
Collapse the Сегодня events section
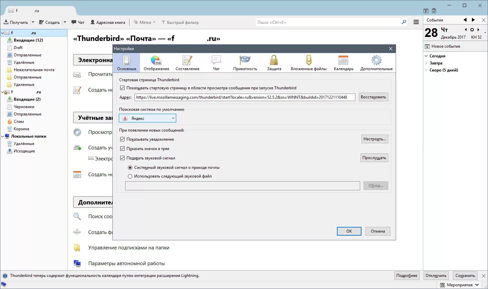(426, 56)
